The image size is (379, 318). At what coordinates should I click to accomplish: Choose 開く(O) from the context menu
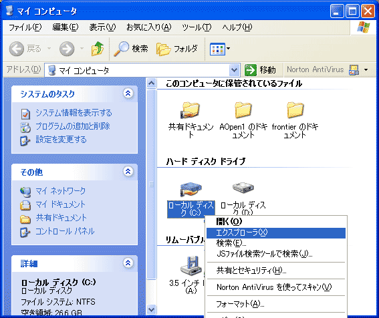pos(276,222)
